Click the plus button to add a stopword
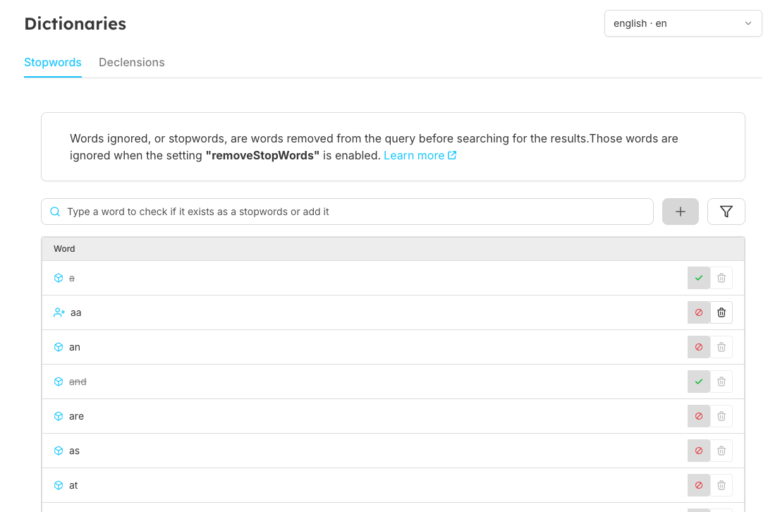 tap(680, 211)
